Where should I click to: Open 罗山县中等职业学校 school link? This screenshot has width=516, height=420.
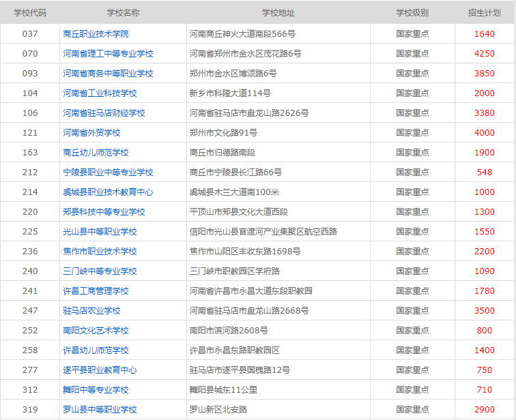[x=100, y=409]
